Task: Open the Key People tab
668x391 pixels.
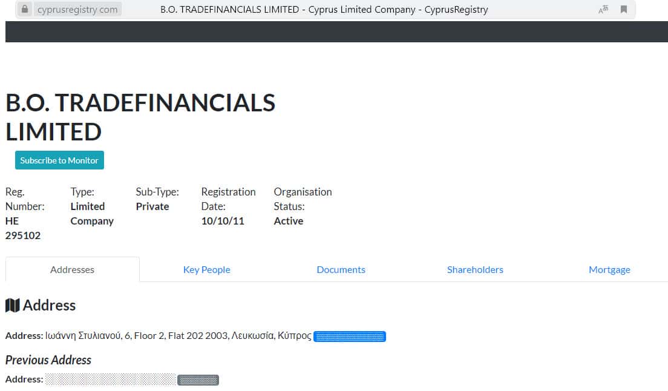Action: point(206,269)
